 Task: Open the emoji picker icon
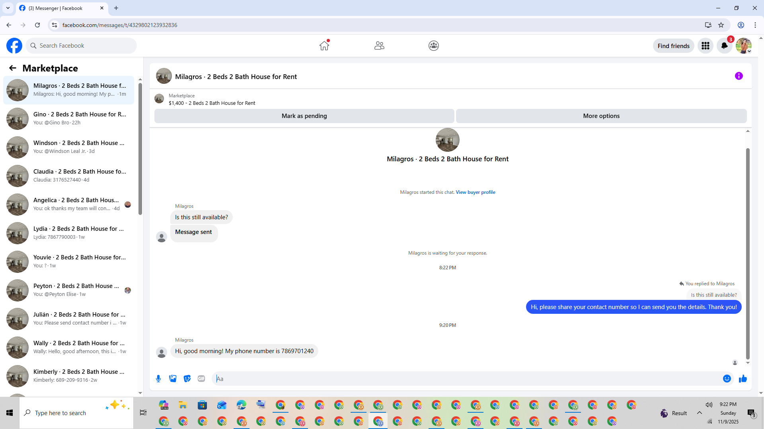[x=727, y=379]
